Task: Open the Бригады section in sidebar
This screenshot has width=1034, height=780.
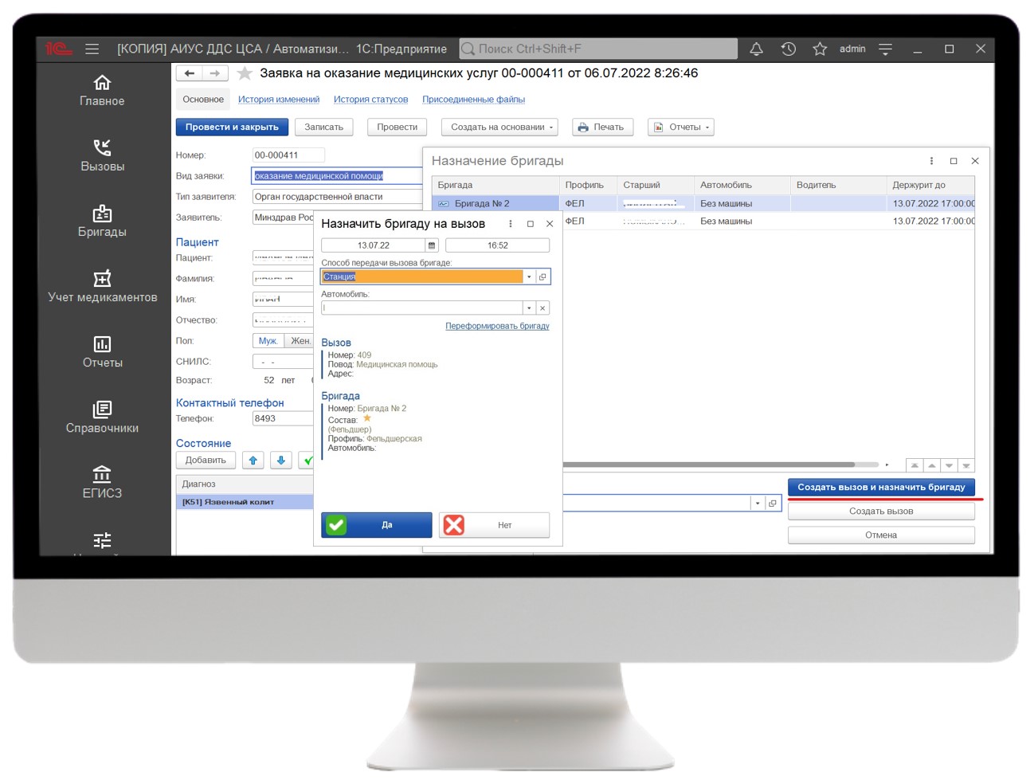Action: tap(102, 221)
